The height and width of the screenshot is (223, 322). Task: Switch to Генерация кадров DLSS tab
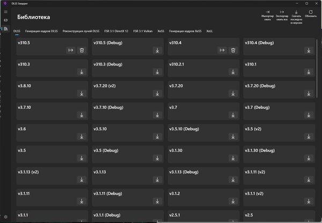tap(41, 31)
